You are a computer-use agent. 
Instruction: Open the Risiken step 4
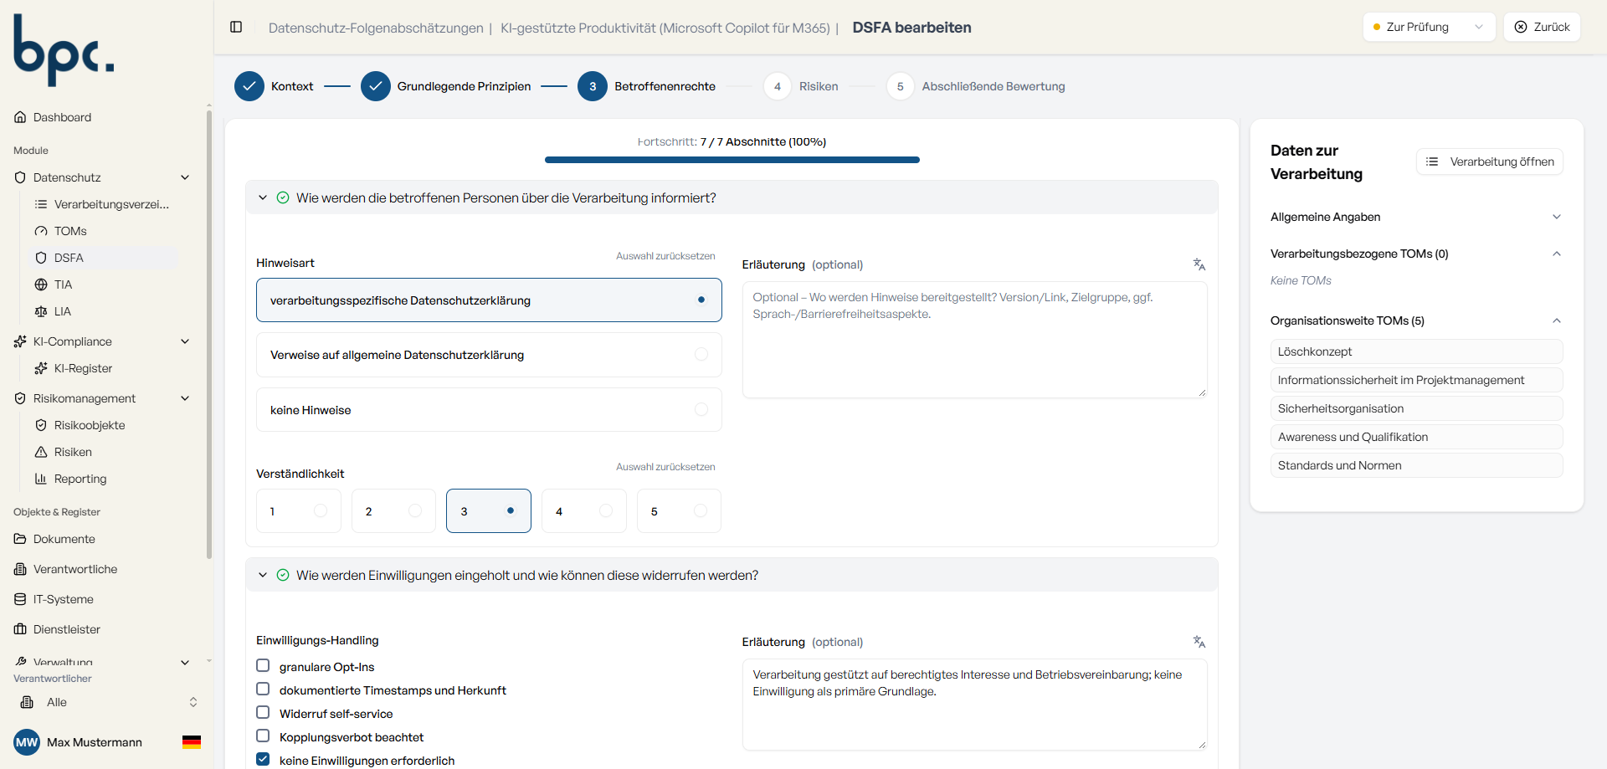pos(801,86)
